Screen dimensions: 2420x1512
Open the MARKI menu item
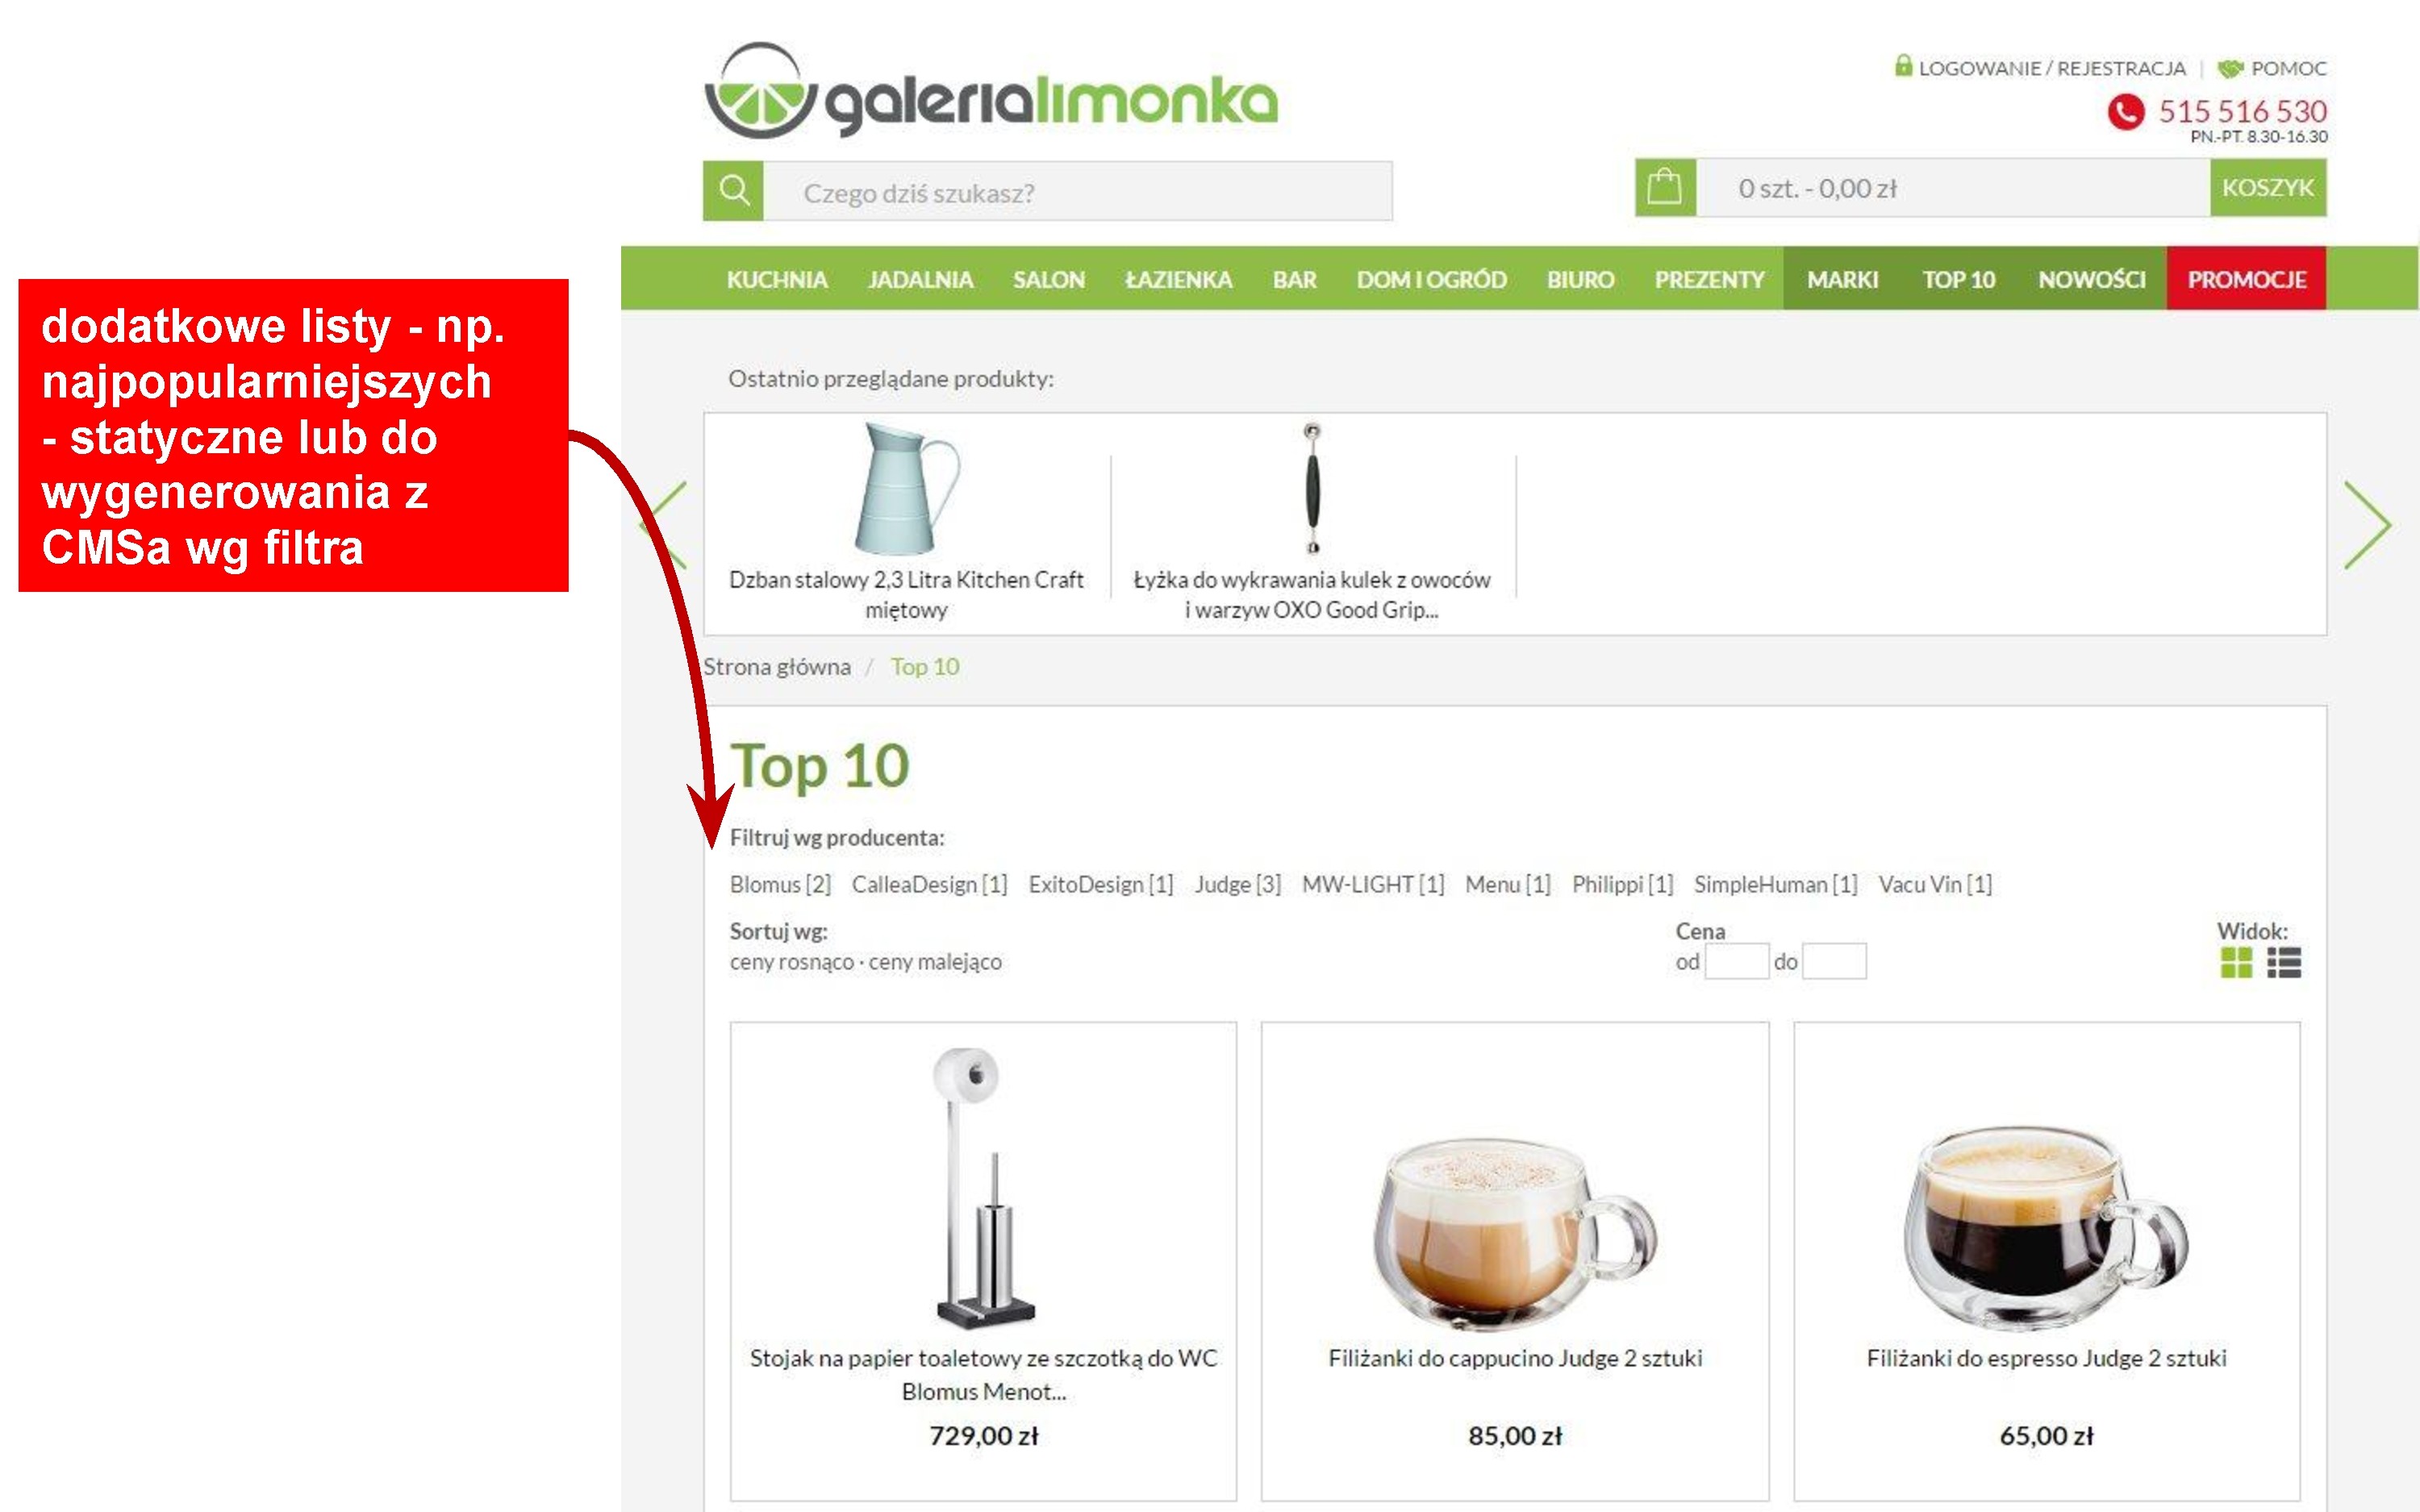click(1842, 280)
